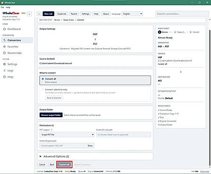The width and height of the screenshot is (211, 174).
Task: Click the Cancel Conversion button
Action: coord(82,165)
